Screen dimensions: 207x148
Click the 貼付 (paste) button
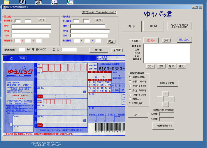coord(171,66)
